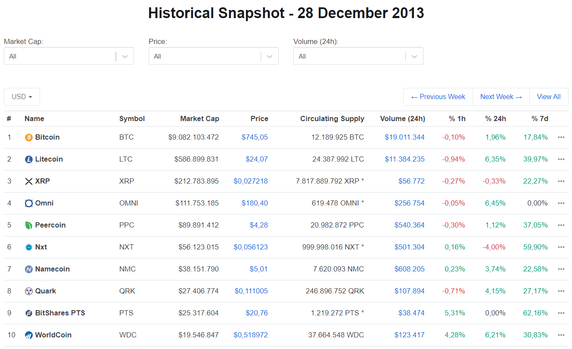Image resolution: width=572 pixels, height=349 pixels.
Task: Open the USD currency selector
Action: pyautogui.click(x=22, y=97)
